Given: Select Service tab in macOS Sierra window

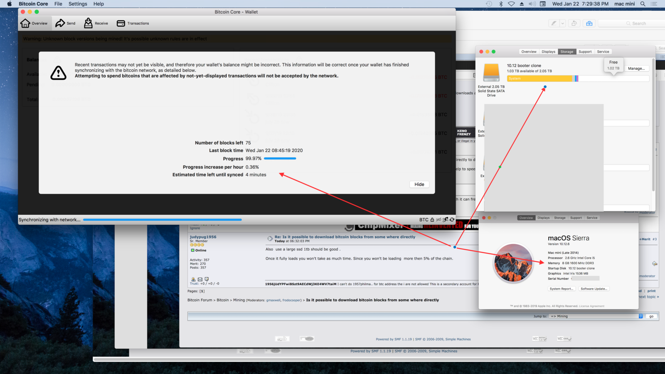Looking at the screenshot, I should pyautogui.click(x=592, y=218).
